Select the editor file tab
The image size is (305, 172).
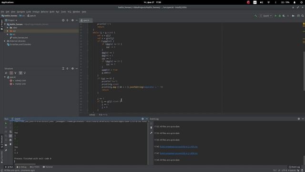tap(86, 20)
